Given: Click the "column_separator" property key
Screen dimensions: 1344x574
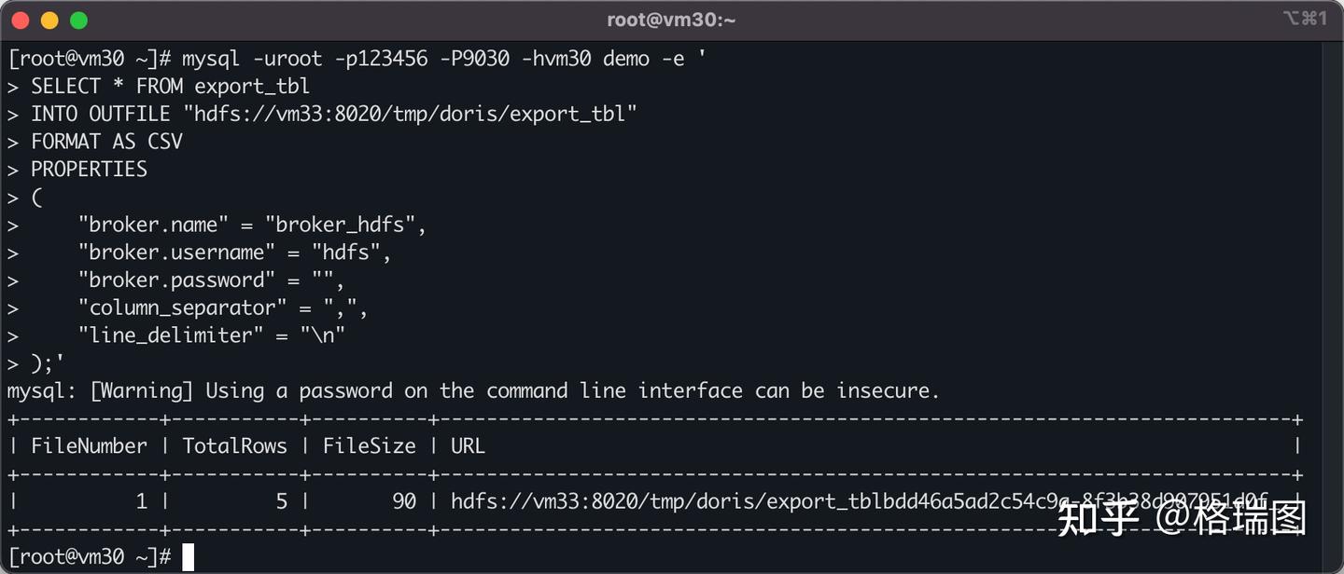Looking at the screenshot, I should coord(183,307).
